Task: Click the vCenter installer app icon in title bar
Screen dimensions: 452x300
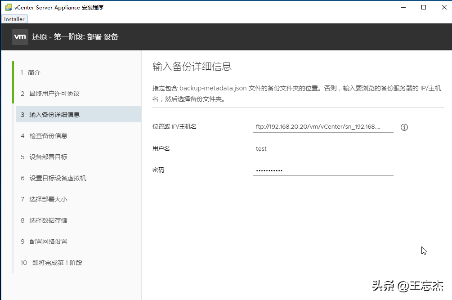Action: [9, 7]
